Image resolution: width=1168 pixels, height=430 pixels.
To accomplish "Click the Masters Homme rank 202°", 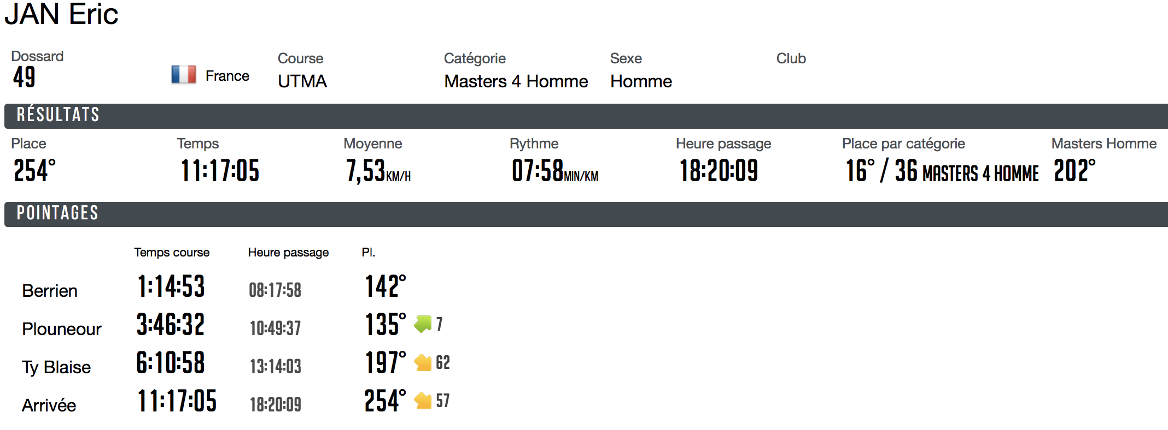I will coord(1074,170).
